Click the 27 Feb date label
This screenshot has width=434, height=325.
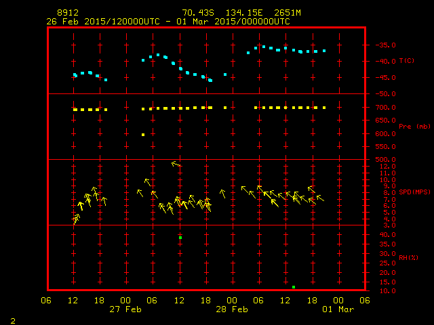(x=124, y=309)
